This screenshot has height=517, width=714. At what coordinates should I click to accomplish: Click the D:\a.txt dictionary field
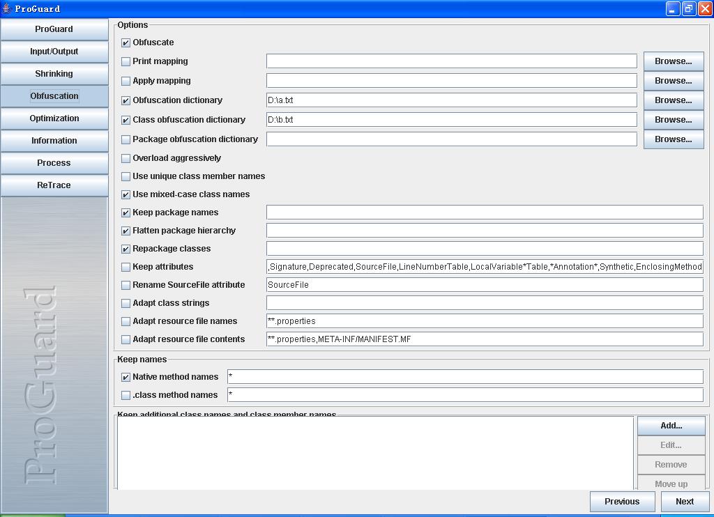point(452,100)
